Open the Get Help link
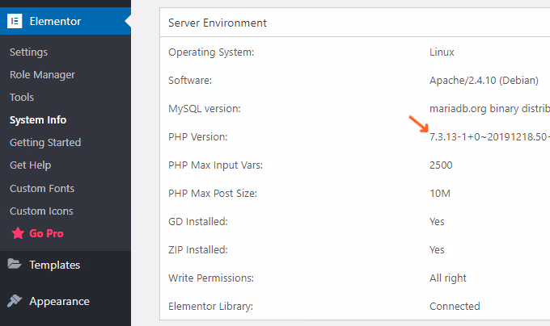This screenshot has height=326, width=550. coord(31,165)
